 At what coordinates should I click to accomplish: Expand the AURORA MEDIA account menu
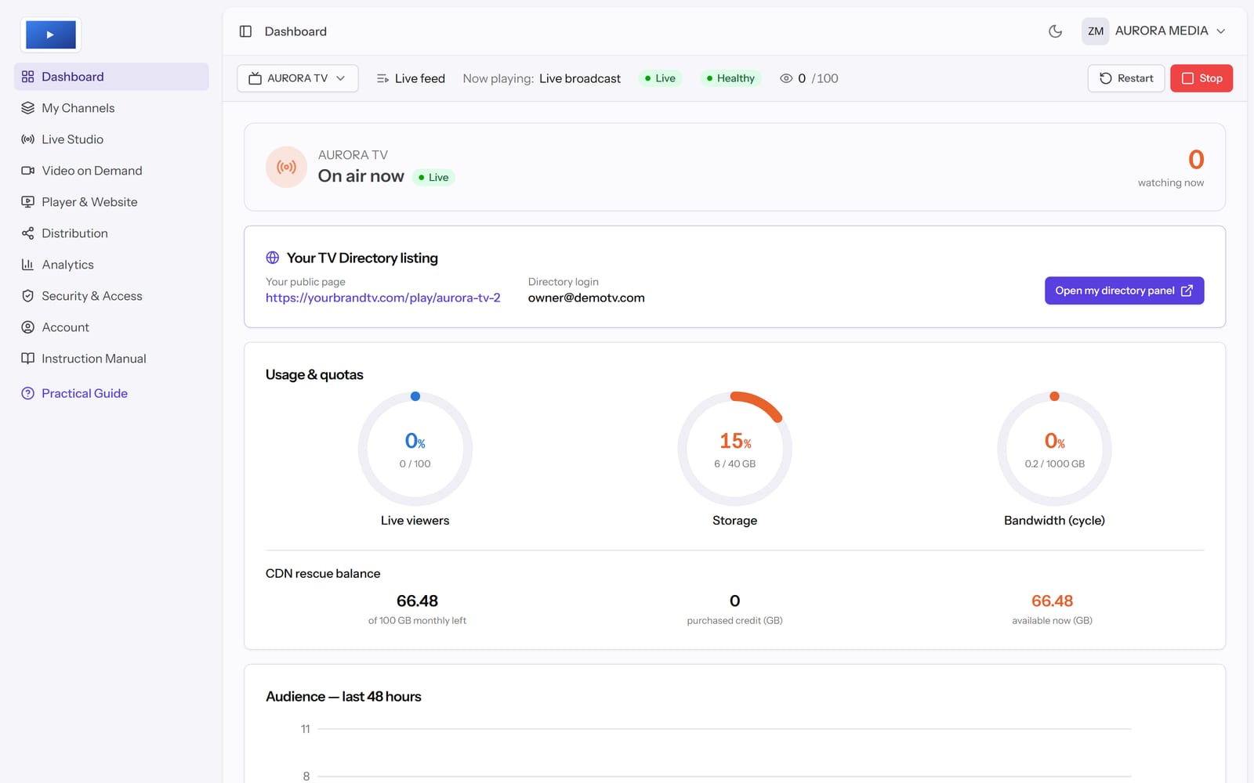[x=1154, y=31]
